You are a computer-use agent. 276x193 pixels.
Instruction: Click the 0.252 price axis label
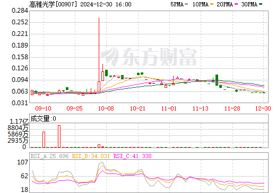(x=20, y=22)
